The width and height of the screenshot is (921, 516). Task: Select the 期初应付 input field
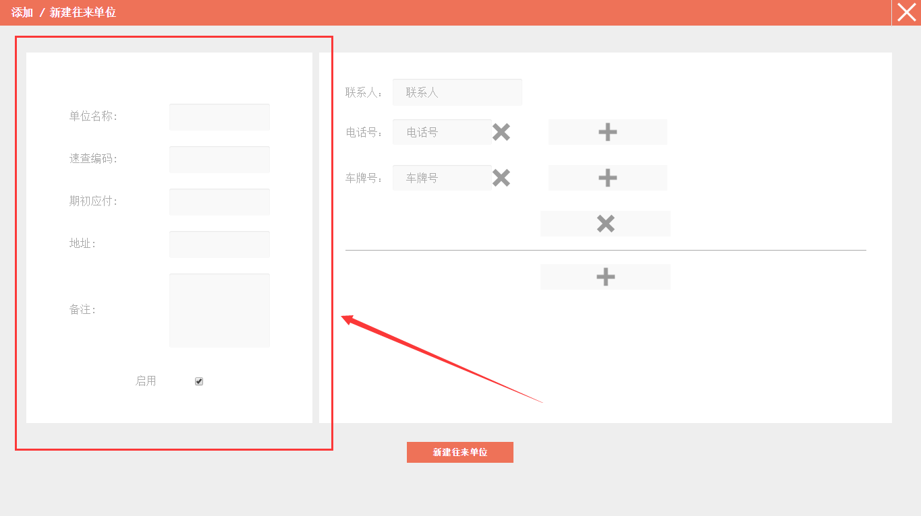point(219,202)
